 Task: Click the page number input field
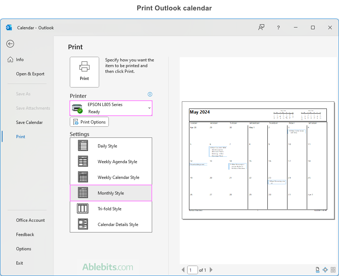193,270
